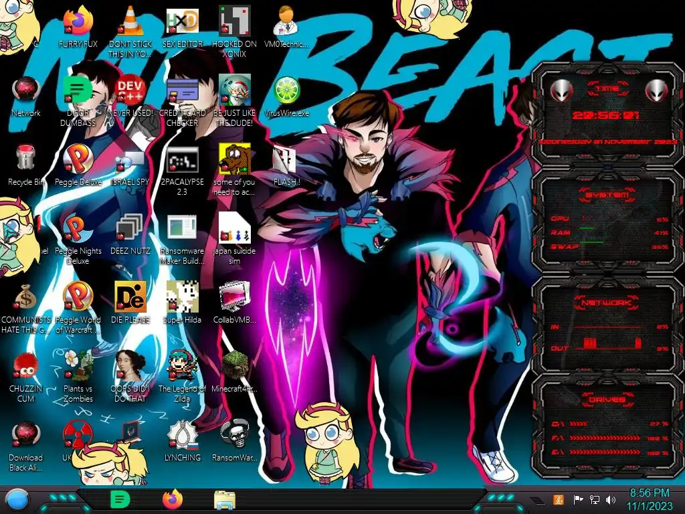This screenshot has height=514, width=685.
Task: Open the green DI FOR DUMBASS icon
Action: (x=78, y=91)
